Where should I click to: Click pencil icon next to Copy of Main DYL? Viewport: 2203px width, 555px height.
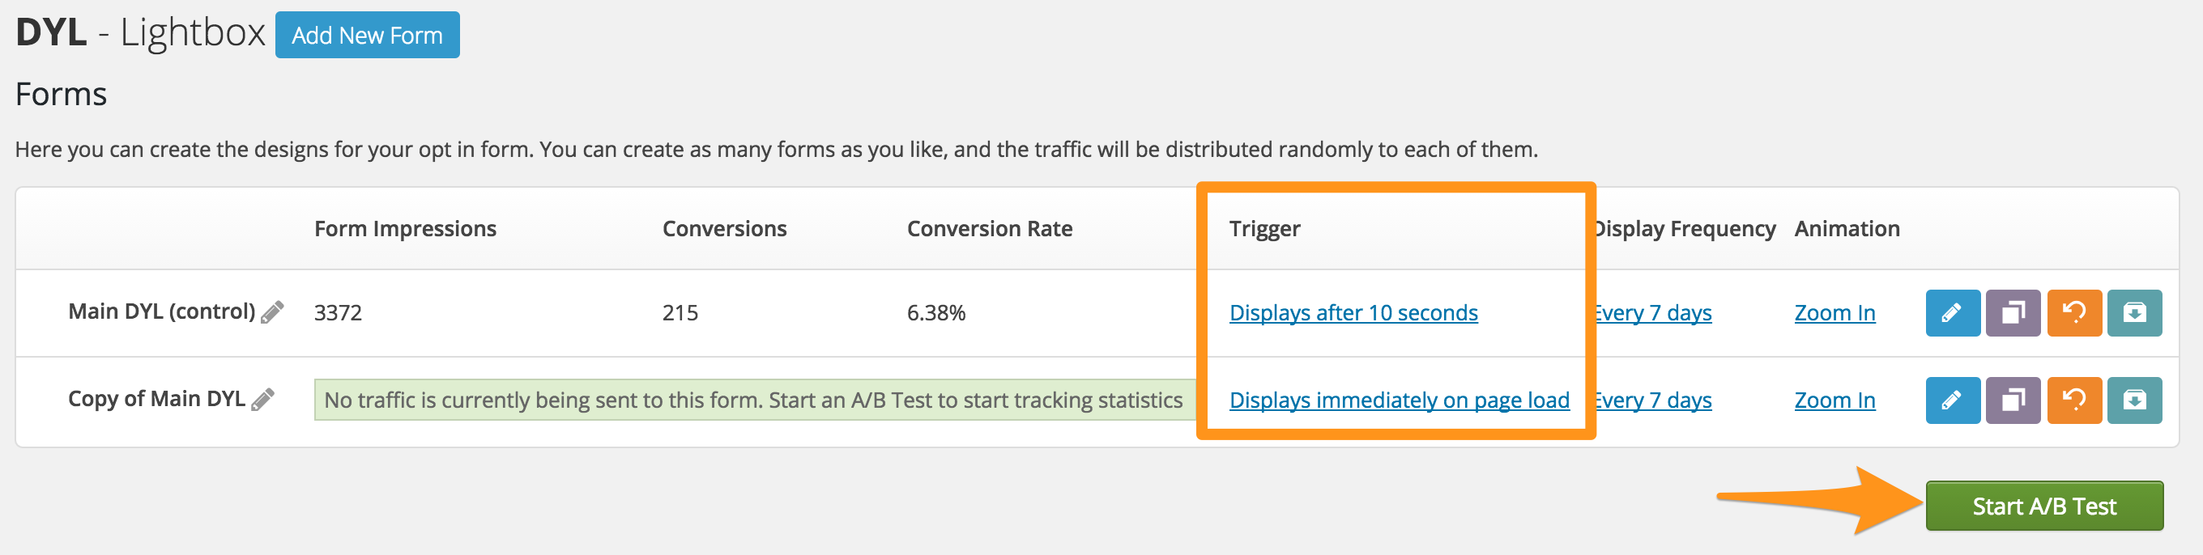(x=262, y=400)
